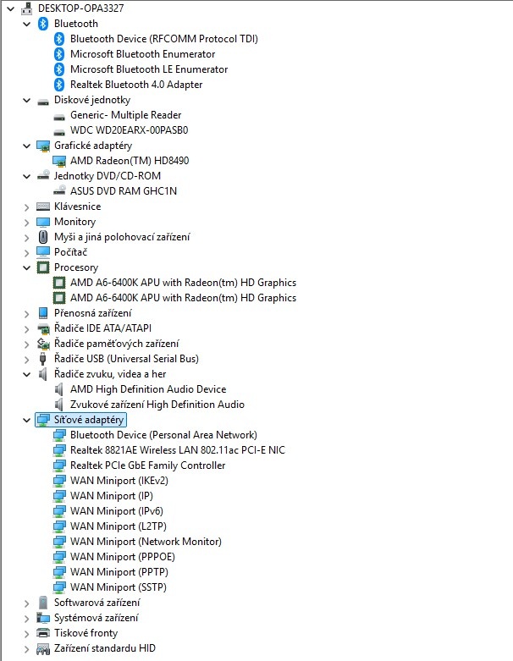The image size is (513, 661).
Task: Collapse the Bluetooth category
Action: [26, 24]
